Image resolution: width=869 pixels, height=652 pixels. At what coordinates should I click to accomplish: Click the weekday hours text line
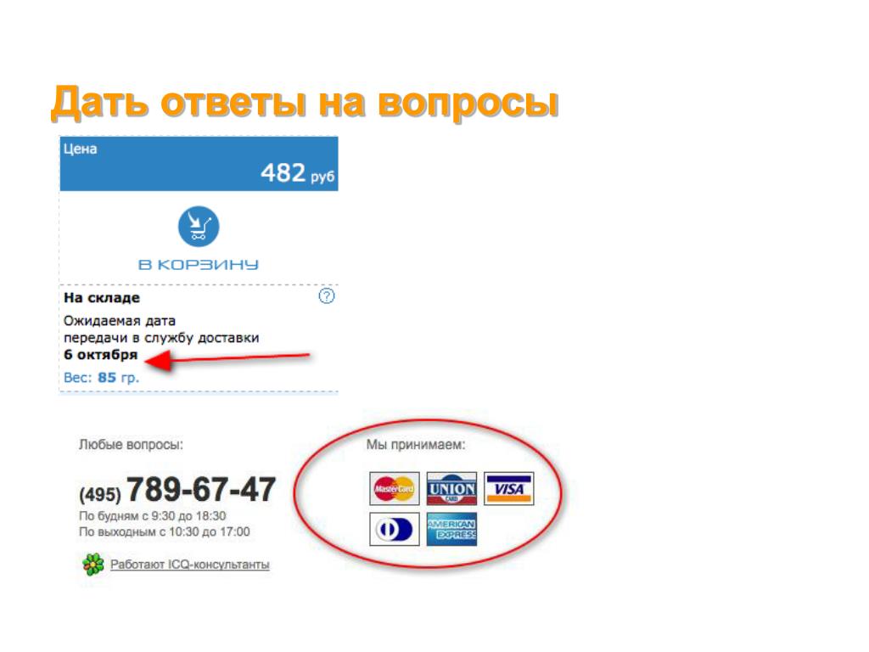coord(153,516)
